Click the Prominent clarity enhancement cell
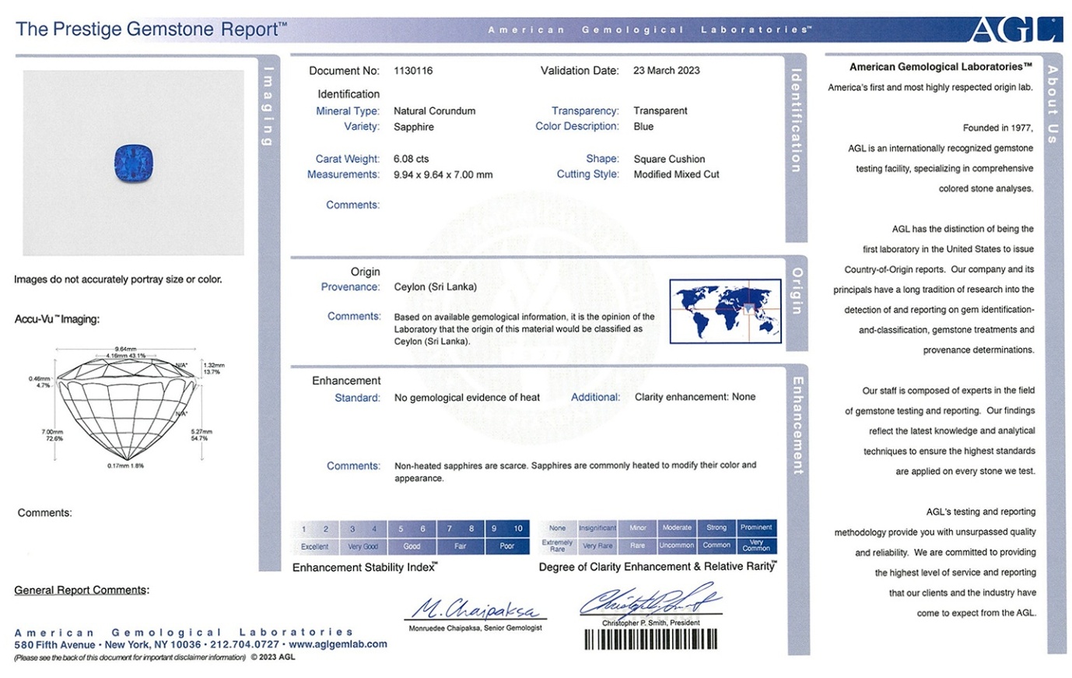Viewport: 1072px width, 678px height. pos(755,528)
